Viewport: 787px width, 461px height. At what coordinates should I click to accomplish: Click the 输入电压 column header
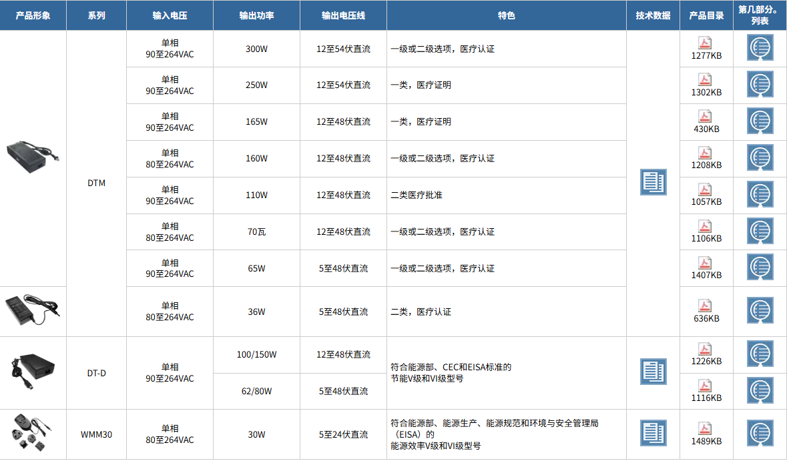pos(170,15)
